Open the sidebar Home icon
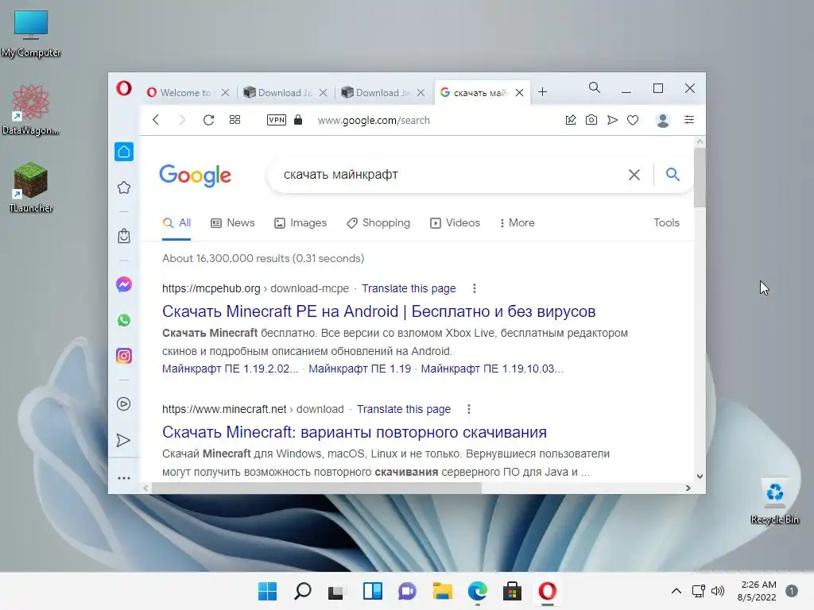Screen dimensions: 814x610 click(123, 152)
